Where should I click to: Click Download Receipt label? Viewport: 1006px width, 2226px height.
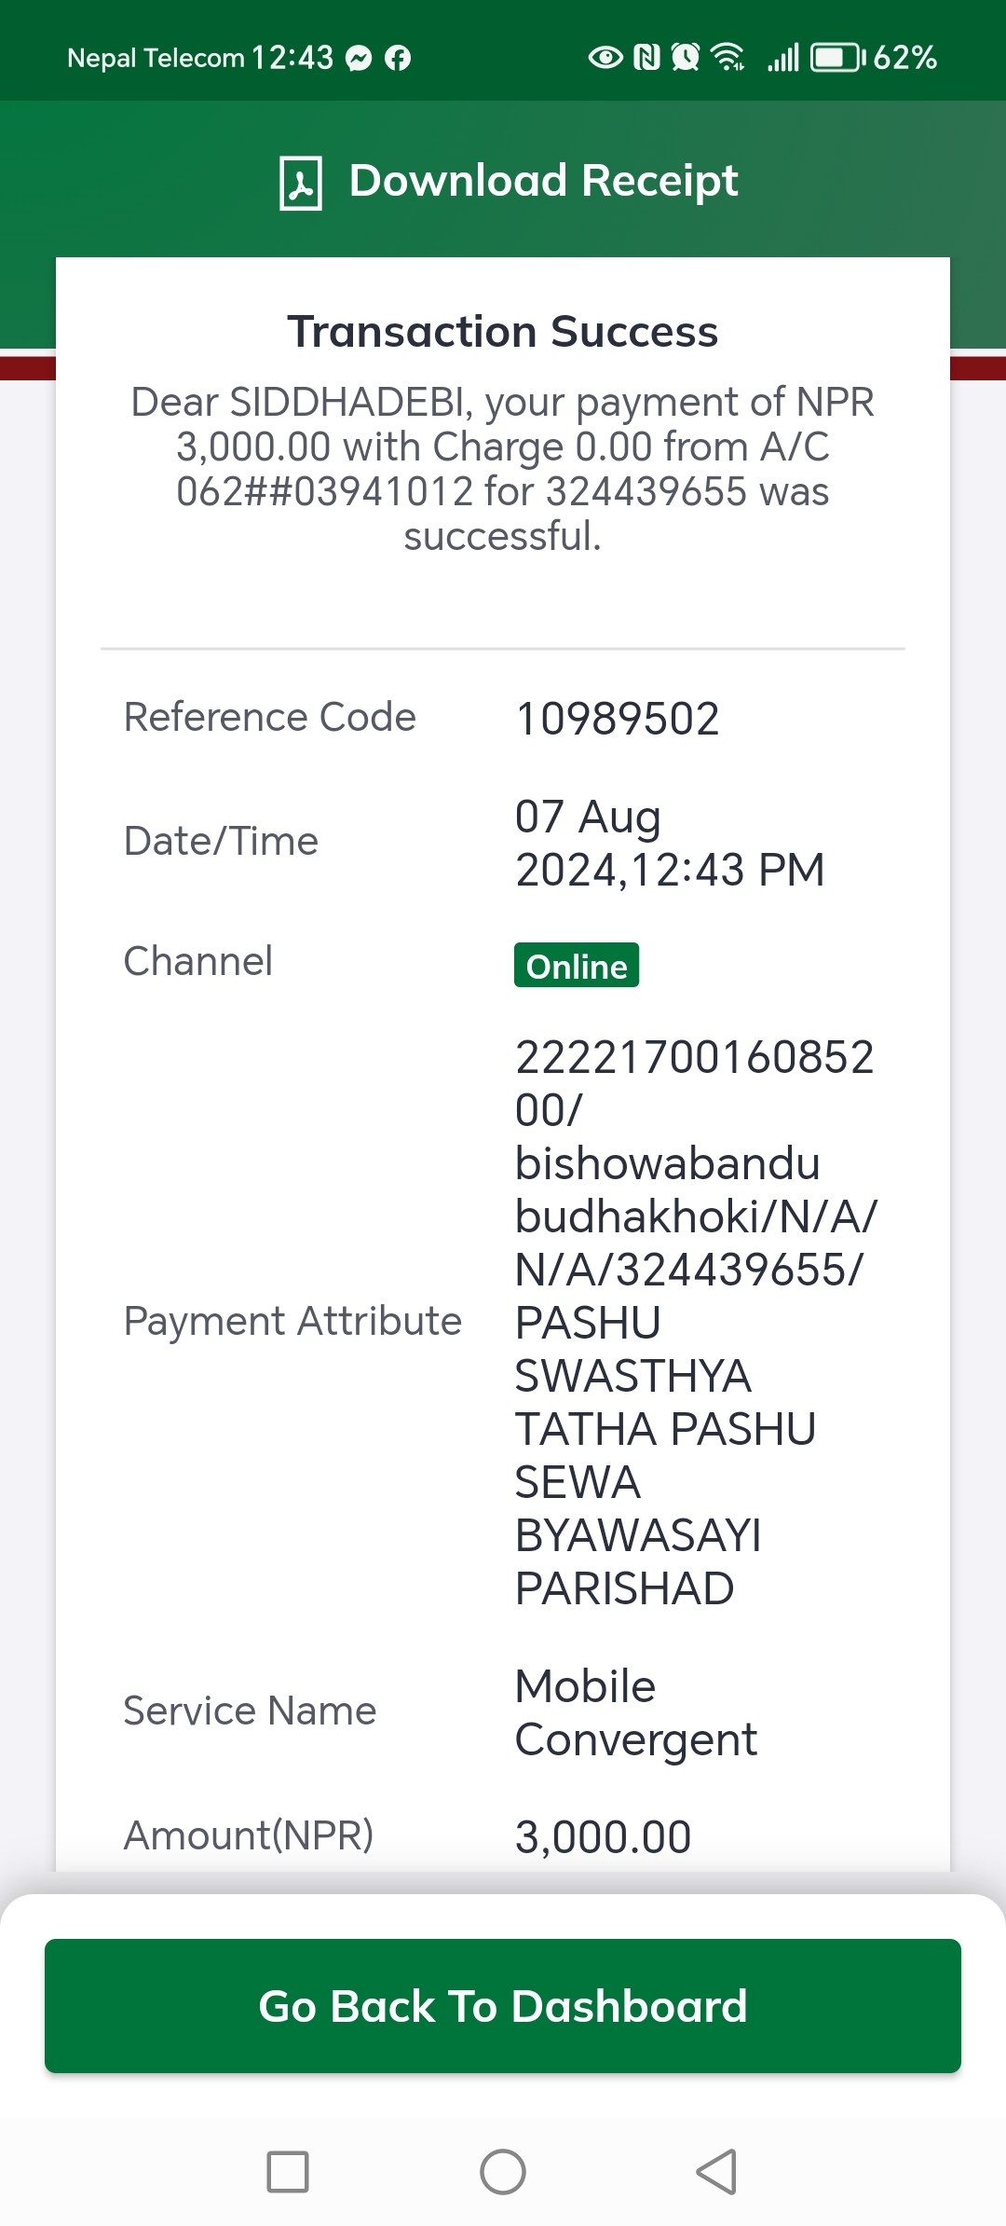coord(543,181)
